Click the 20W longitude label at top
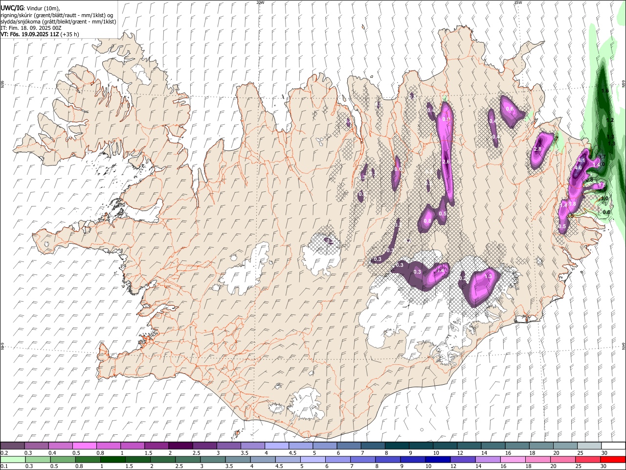This screenshot has height=470, width=626. pyautogui.click(x=260, y=2)
